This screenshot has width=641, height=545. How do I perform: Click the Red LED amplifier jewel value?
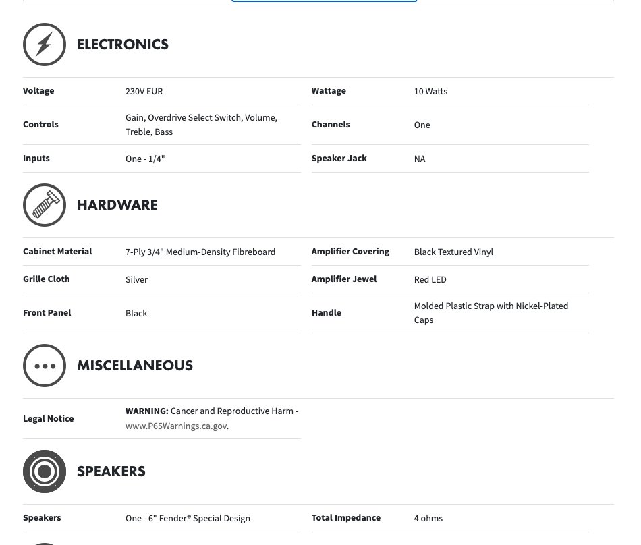(x=430, y=279)
